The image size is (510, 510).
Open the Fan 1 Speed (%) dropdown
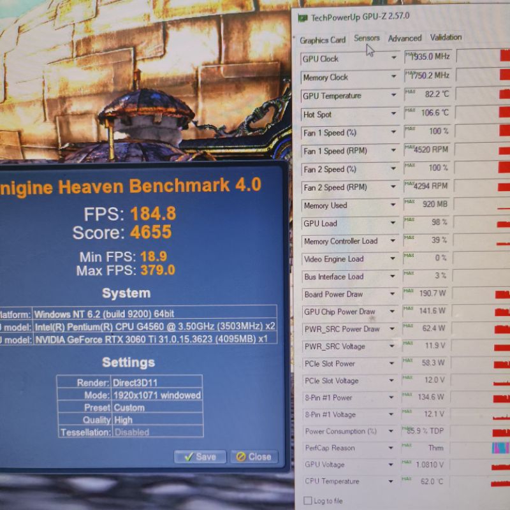(x=393, y=132)
